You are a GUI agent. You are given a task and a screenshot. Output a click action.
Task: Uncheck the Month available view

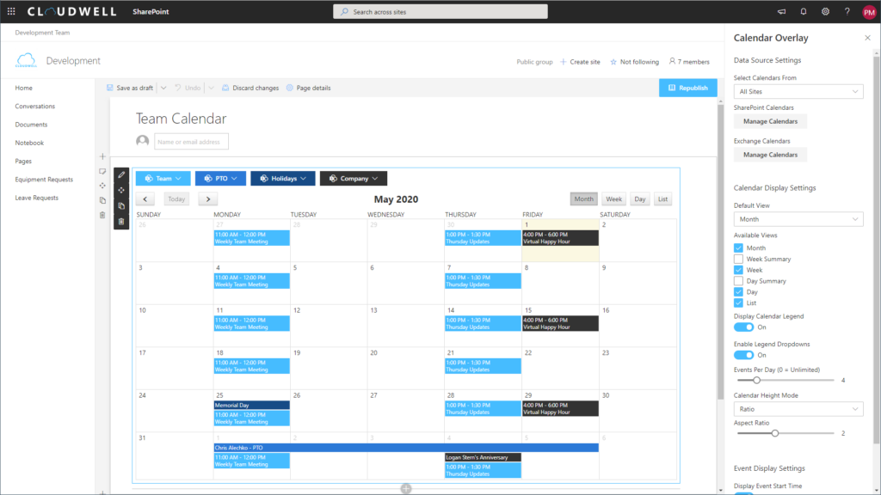tap(738, 247)
